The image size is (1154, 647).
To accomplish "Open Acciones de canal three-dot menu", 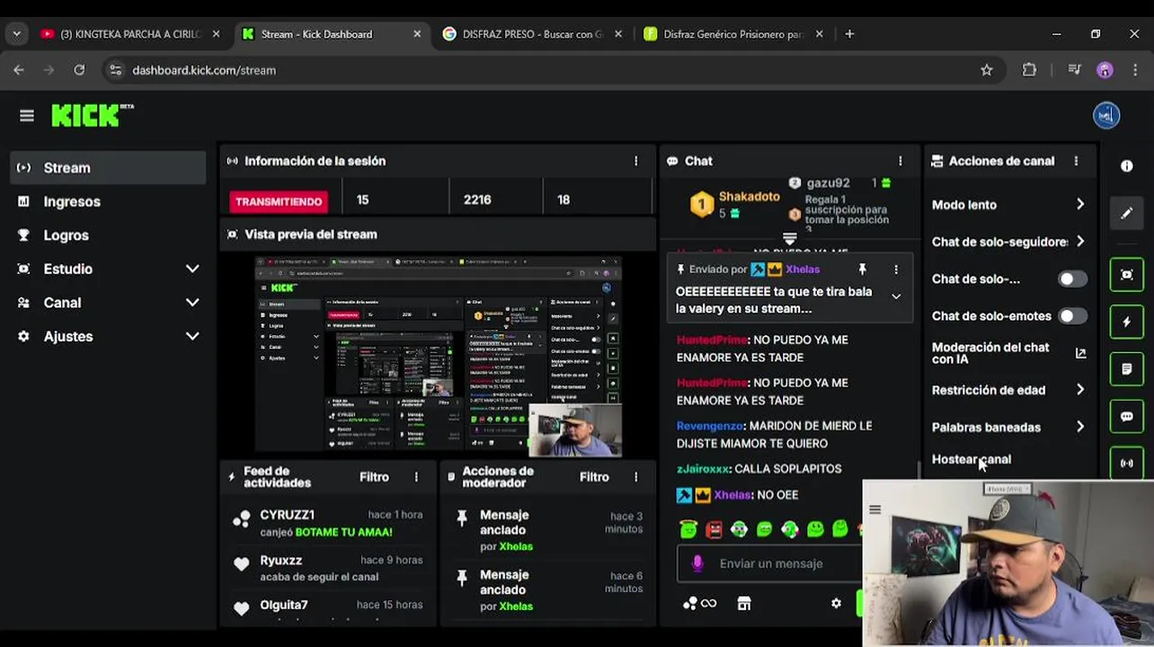I will pos(1076,161).
